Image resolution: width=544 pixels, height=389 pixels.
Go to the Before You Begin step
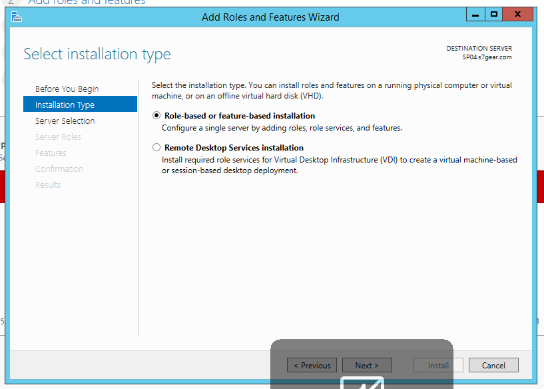pos(67,89)
